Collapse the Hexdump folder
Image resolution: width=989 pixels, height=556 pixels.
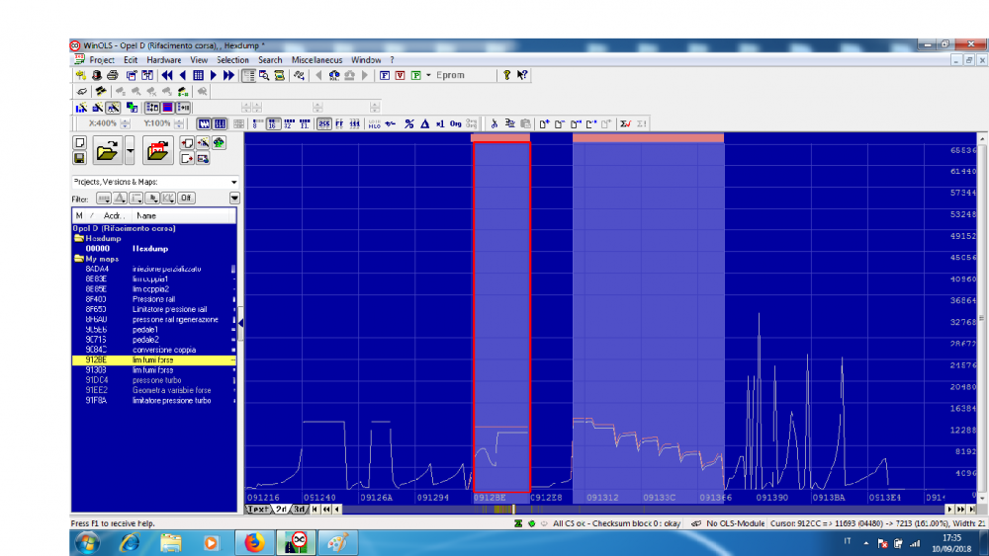coord(79,239)
